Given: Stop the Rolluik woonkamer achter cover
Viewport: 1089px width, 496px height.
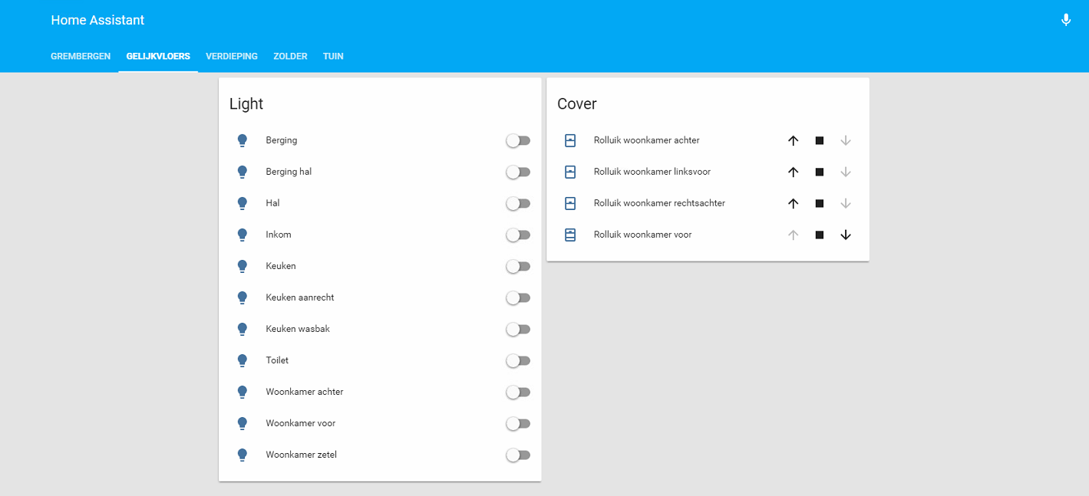Looking at the screenshot, I should tap(819, 141).
